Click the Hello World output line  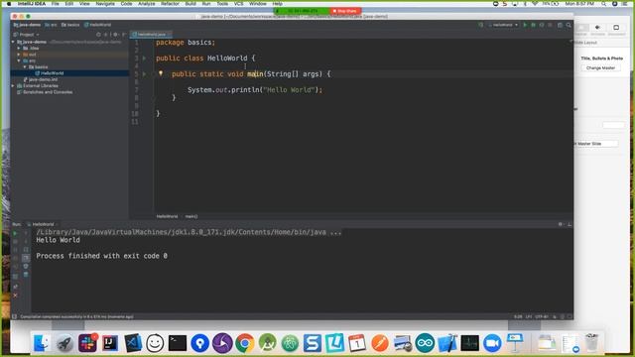(58, 240)
